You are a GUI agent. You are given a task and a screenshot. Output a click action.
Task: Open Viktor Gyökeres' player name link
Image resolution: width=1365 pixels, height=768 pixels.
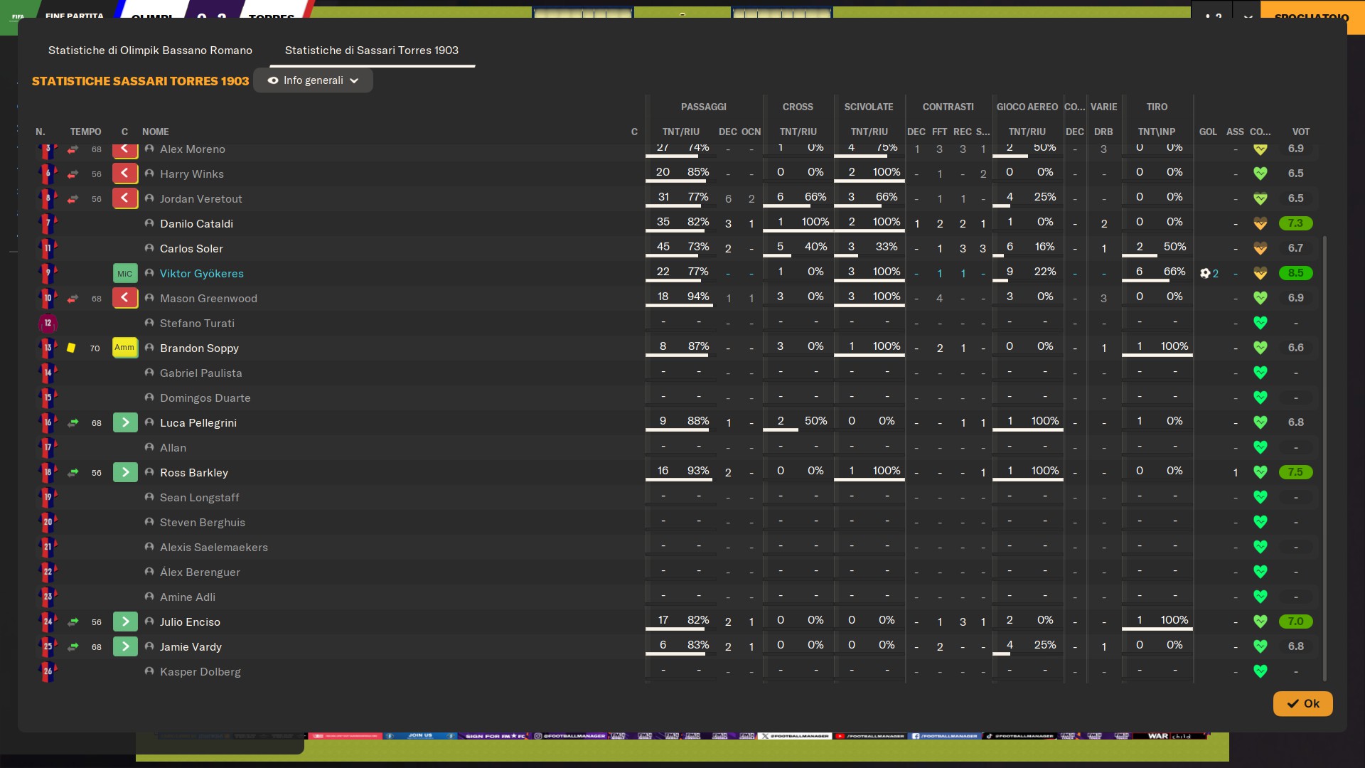point(201,273)
